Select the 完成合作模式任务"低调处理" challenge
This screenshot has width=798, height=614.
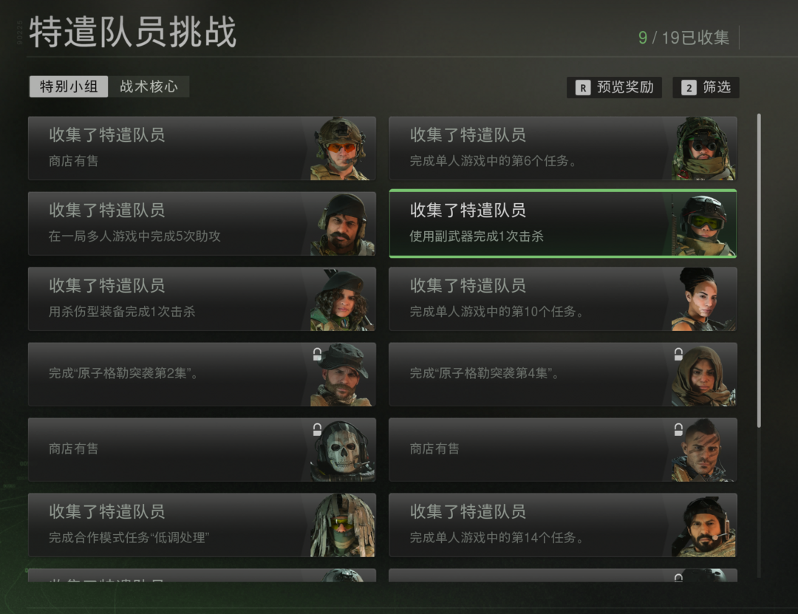click(202, 525)
